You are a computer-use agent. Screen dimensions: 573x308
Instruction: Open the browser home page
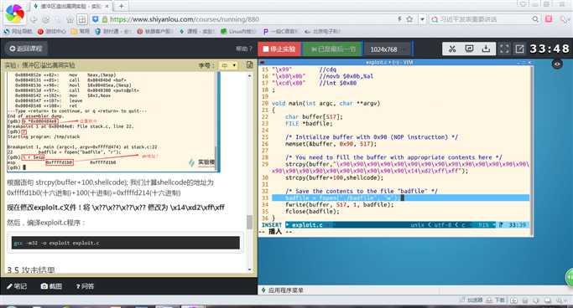[x=70, y=19]
